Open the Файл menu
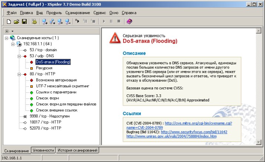The height and width of the screenshot is (162, 265). pos(11,13)
